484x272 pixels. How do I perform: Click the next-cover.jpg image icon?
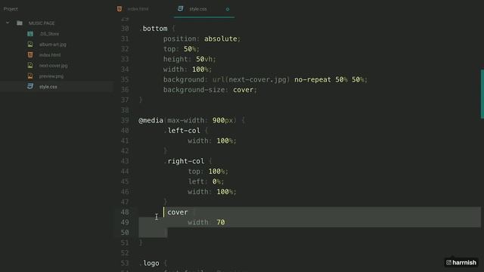click(x=30, y=65)
